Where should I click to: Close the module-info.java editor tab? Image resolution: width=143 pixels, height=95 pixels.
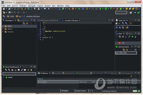pos(80,20)
